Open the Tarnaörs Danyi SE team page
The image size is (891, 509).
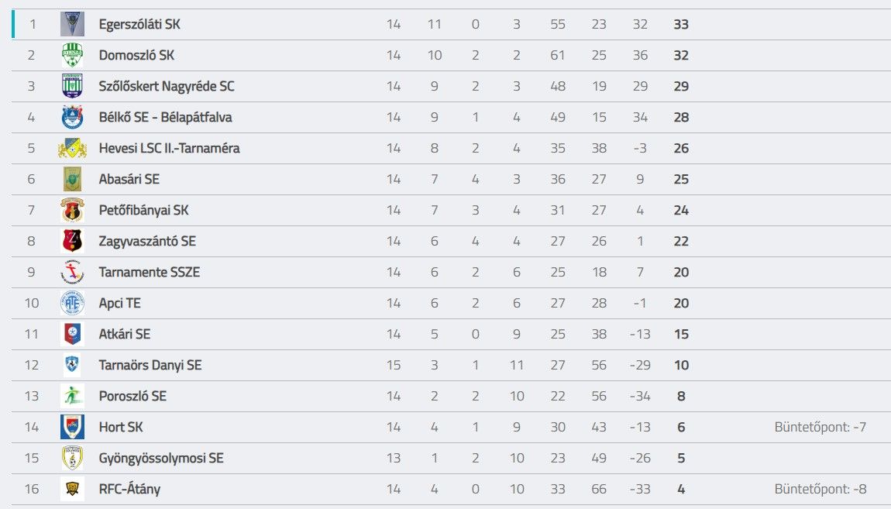coord(150,365)
